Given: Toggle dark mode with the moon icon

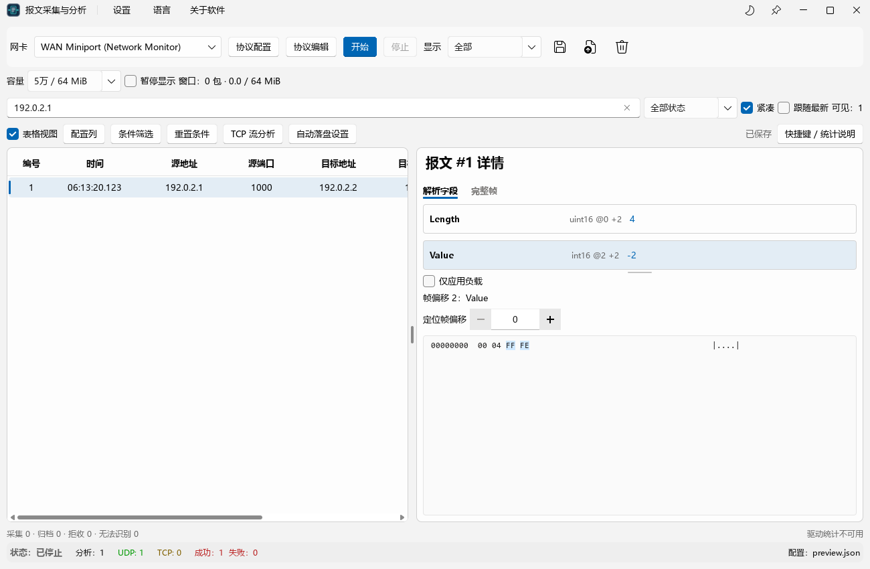Looking at the screenshot, I should pos(750,10).
